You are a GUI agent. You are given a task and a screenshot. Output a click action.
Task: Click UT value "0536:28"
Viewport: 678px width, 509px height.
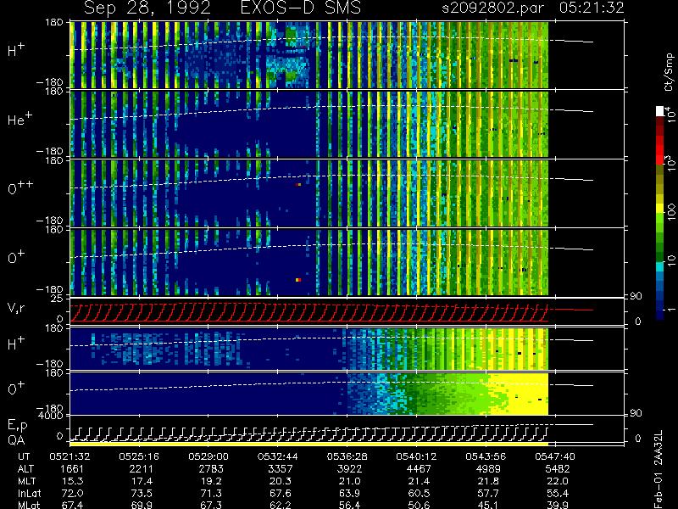click(347, 456)
